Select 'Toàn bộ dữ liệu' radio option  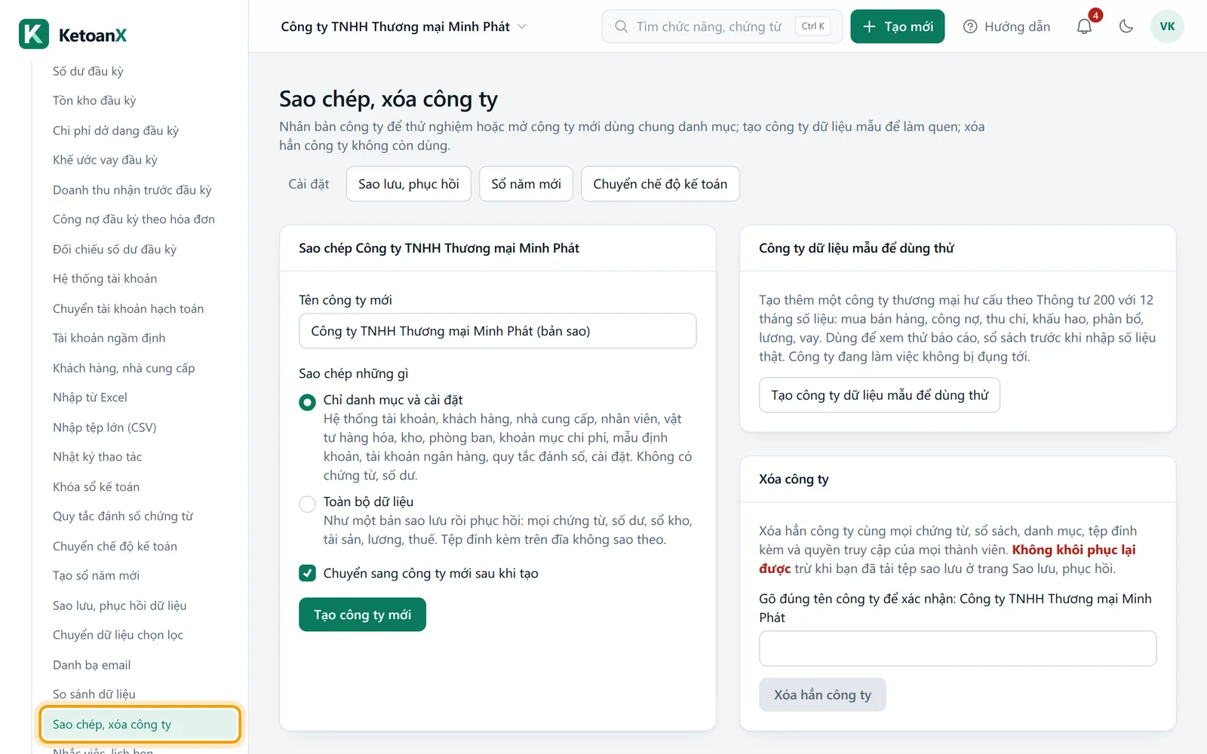click(x=307, y=504)
